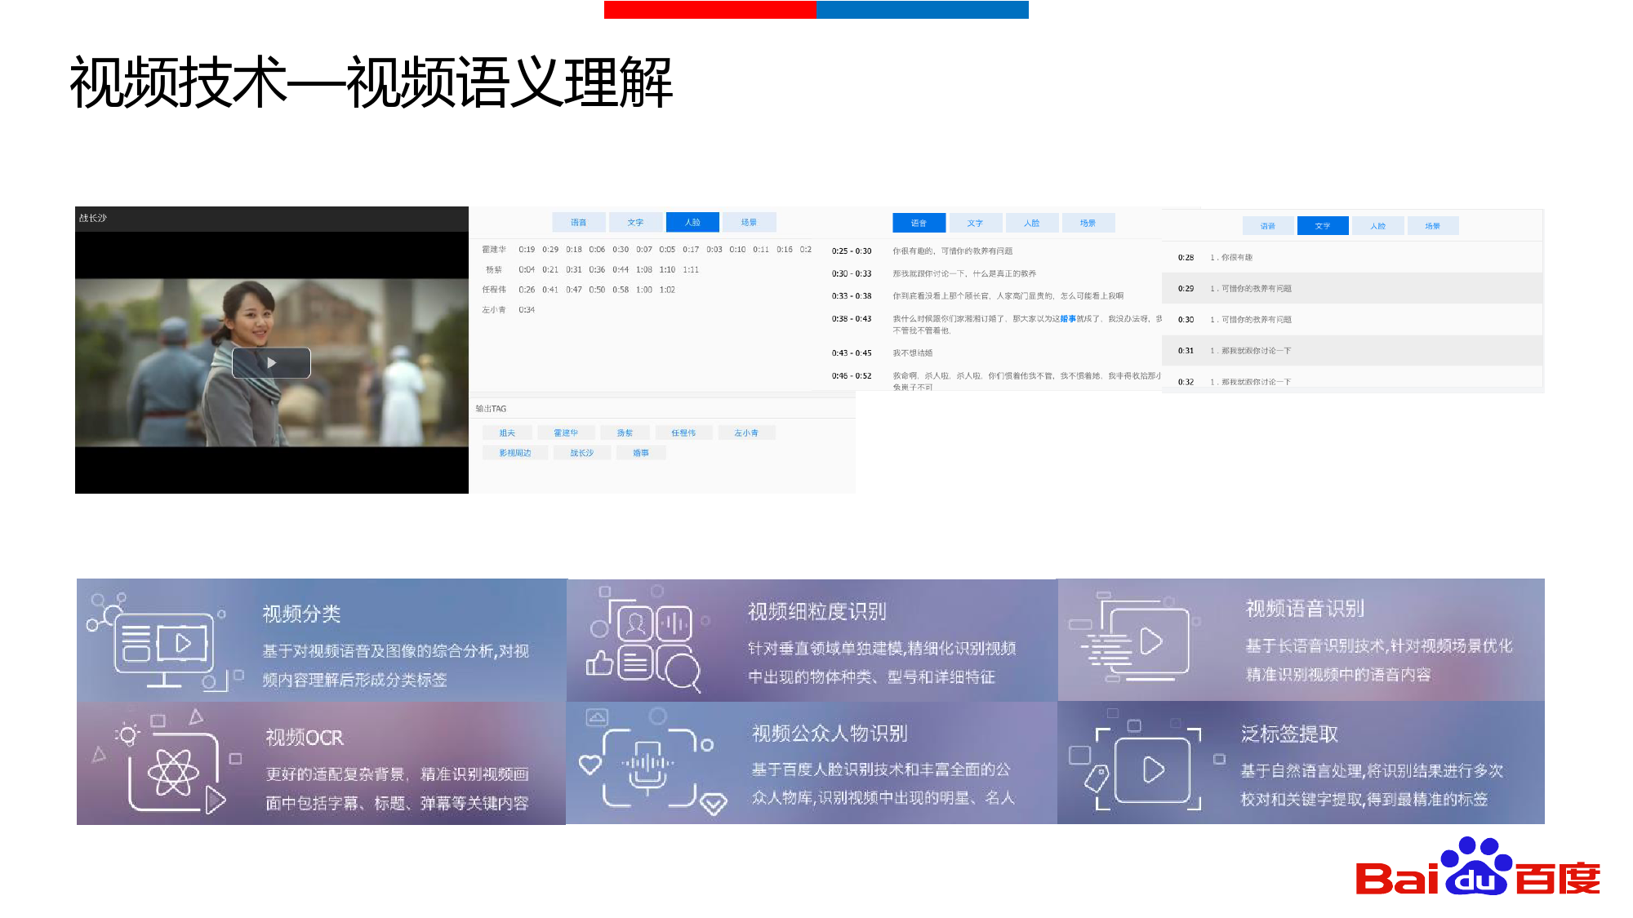Click the 视频分类 monitor icon
Screen dimensions: 1633x918
pyautogui.click(x=163, y=644)
